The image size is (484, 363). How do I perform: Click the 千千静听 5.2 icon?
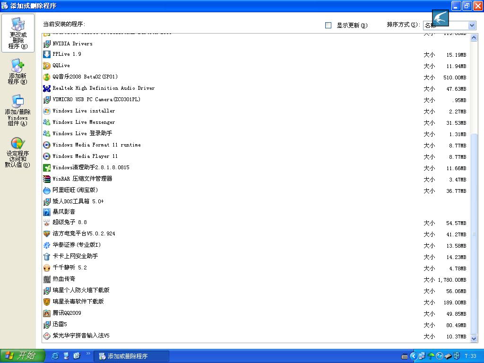47,268
